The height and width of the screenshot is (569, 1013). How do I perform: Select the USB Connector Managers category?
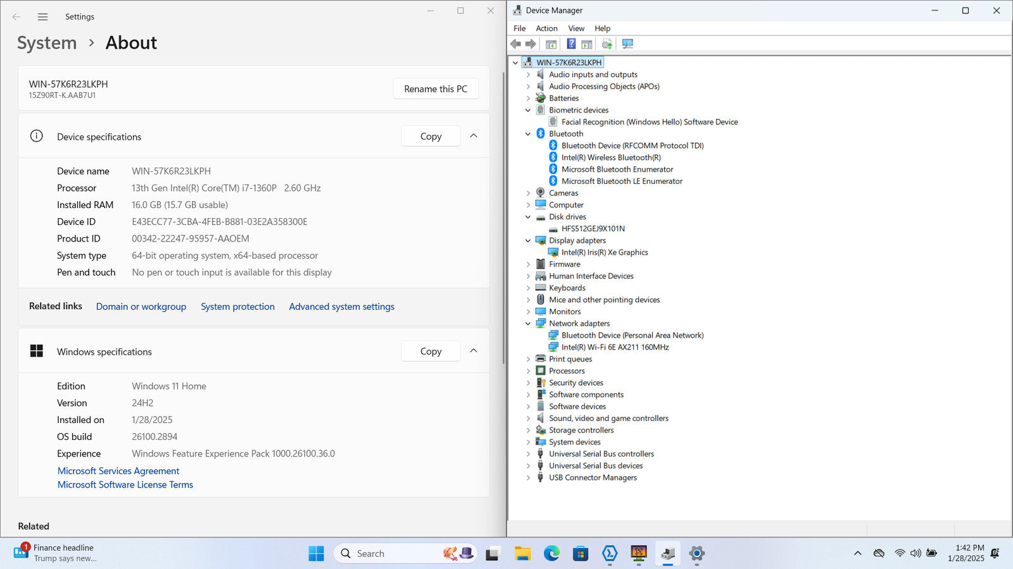593,477
